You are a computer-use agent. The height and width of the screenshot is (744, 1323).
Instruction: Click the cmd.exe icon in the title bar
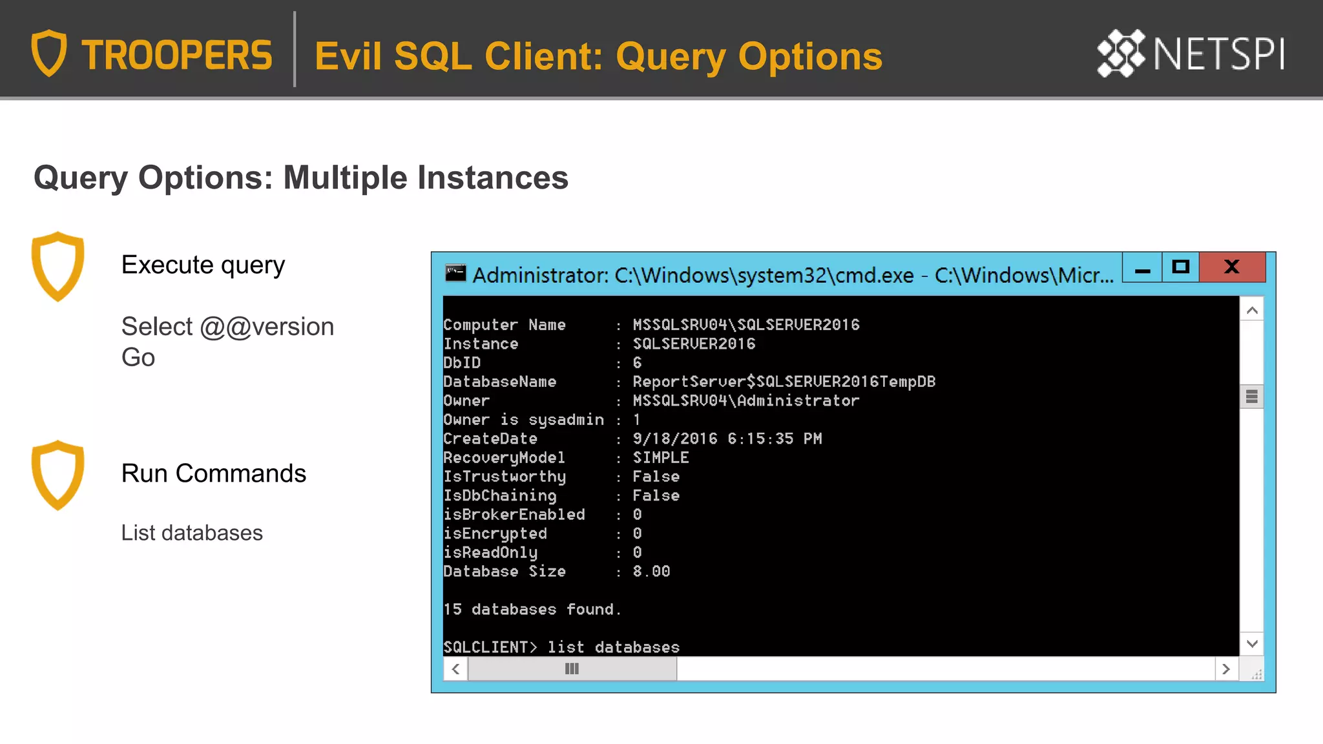455,273
